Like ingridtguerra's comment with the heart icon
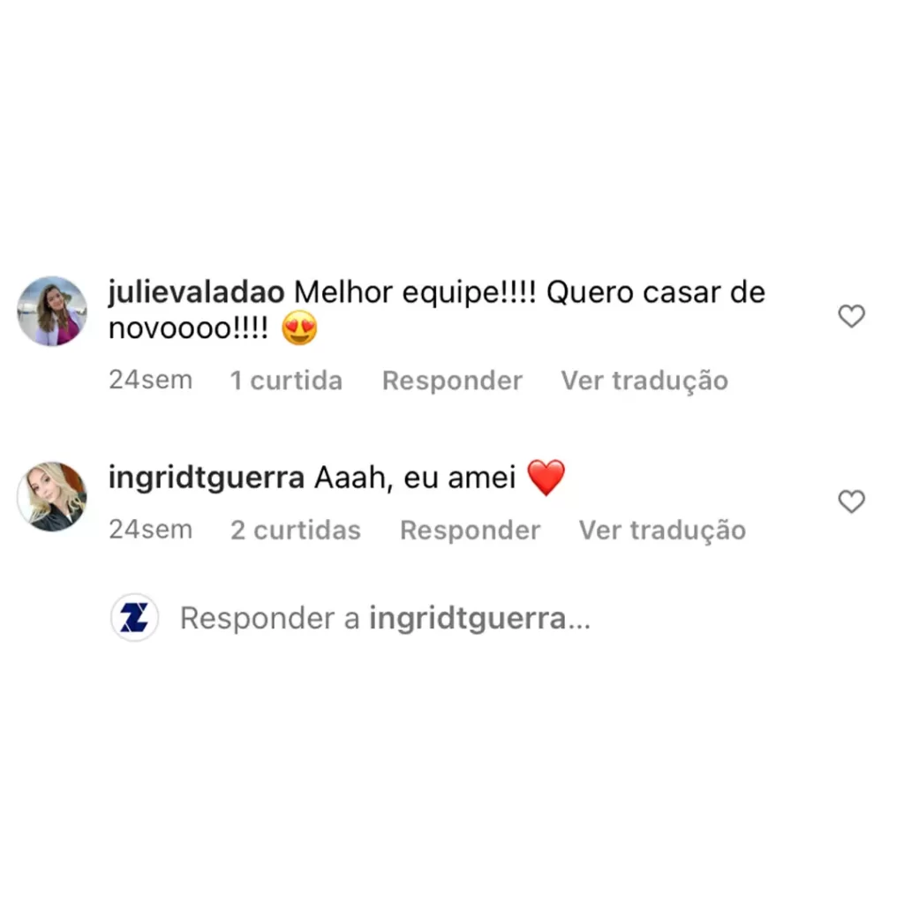This screenshot has width=904, height=904. pos(851,501)
